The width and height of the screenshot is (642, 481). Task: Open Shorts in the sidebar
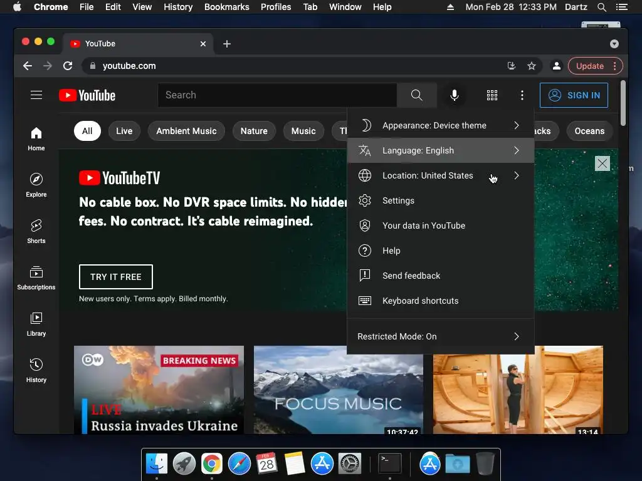36,232
